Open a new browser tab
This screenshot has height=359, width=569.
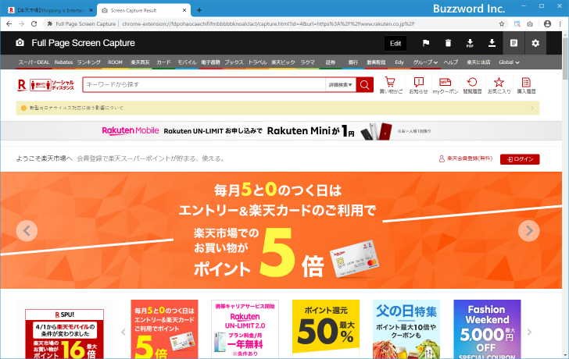[199, 10]
